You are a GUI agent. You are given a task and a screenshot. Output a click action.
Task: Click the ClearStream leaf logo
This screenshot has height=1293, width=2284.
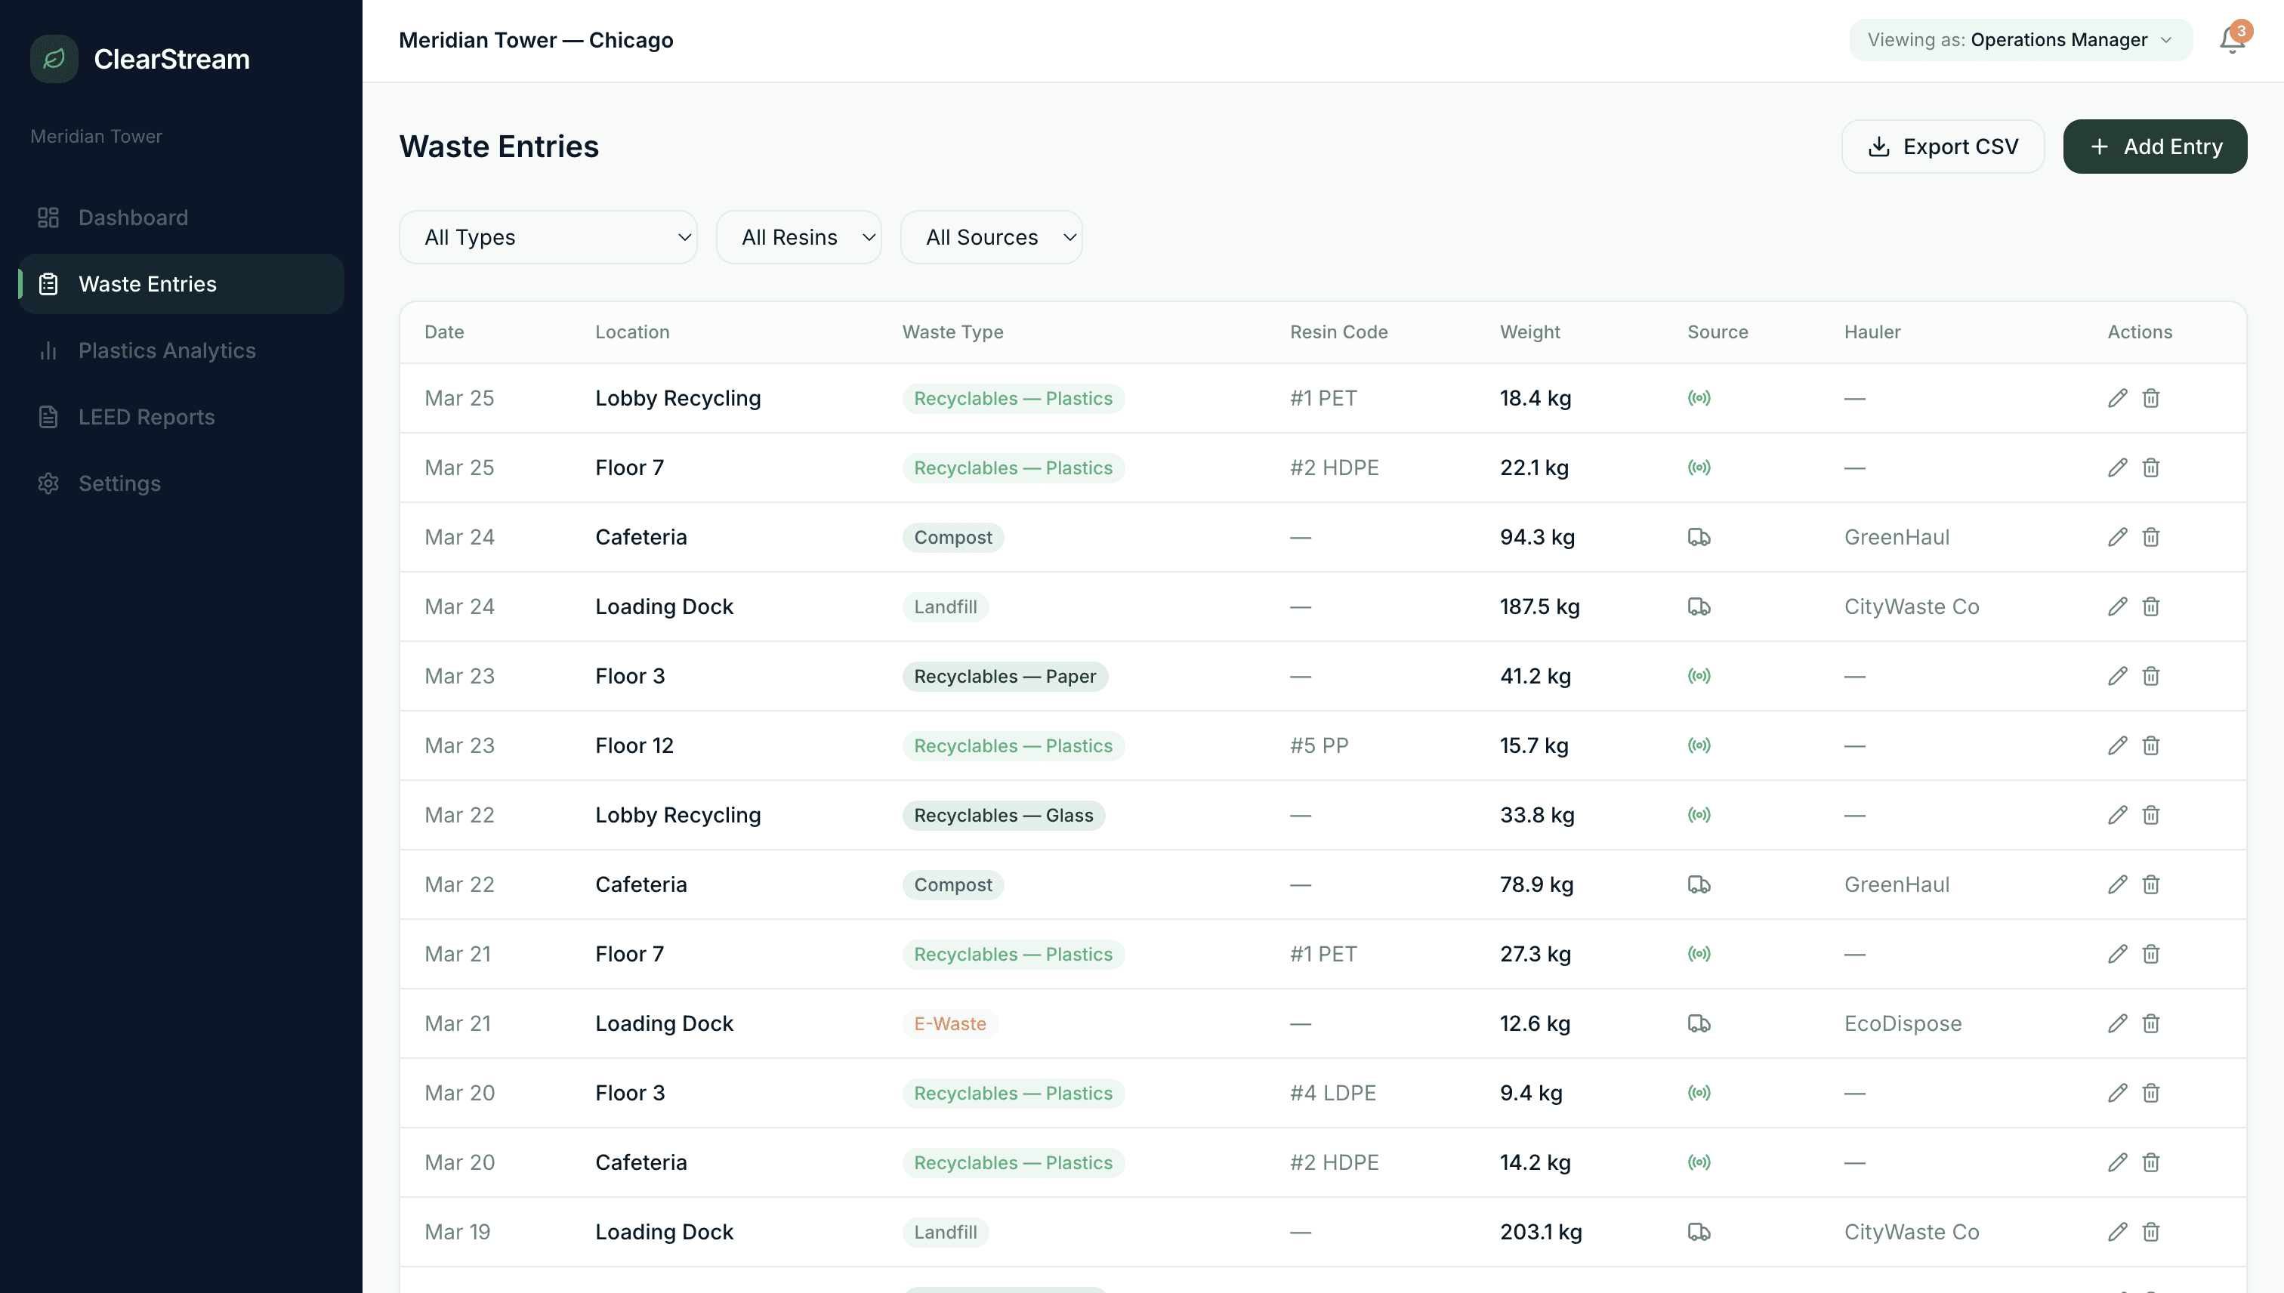tap(54, 60)
